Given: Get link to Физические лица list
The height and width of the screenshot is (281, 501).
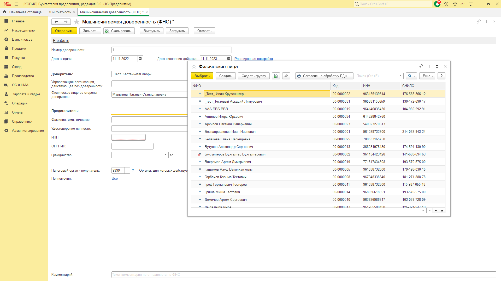Looking at the screenshot, I should pyautogui.click(x=421, y=66).
